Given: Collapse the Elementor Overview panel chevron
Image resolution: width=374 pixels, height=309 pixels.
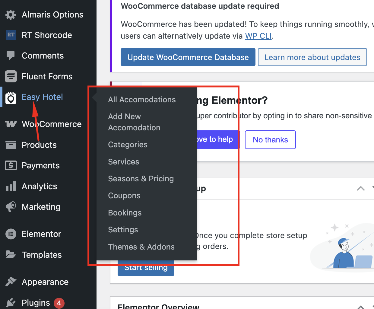Looking at the screenshot, I should click(361, 307).
